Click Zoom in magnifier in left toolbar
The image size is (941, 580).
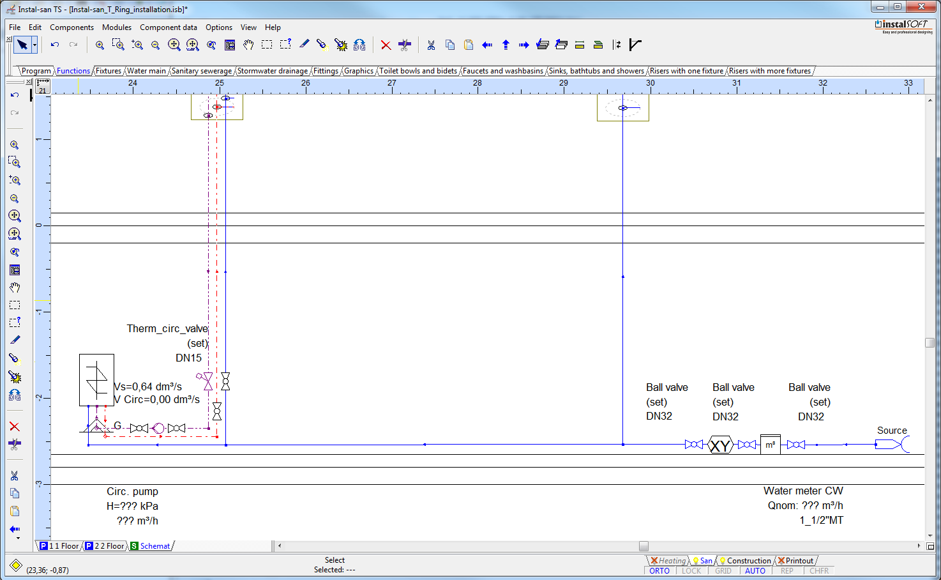15,145
